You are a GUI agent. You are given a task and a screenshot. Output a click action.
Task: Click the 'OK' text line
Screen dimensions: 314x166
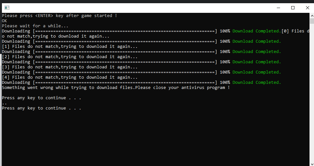tap(4, 21)
